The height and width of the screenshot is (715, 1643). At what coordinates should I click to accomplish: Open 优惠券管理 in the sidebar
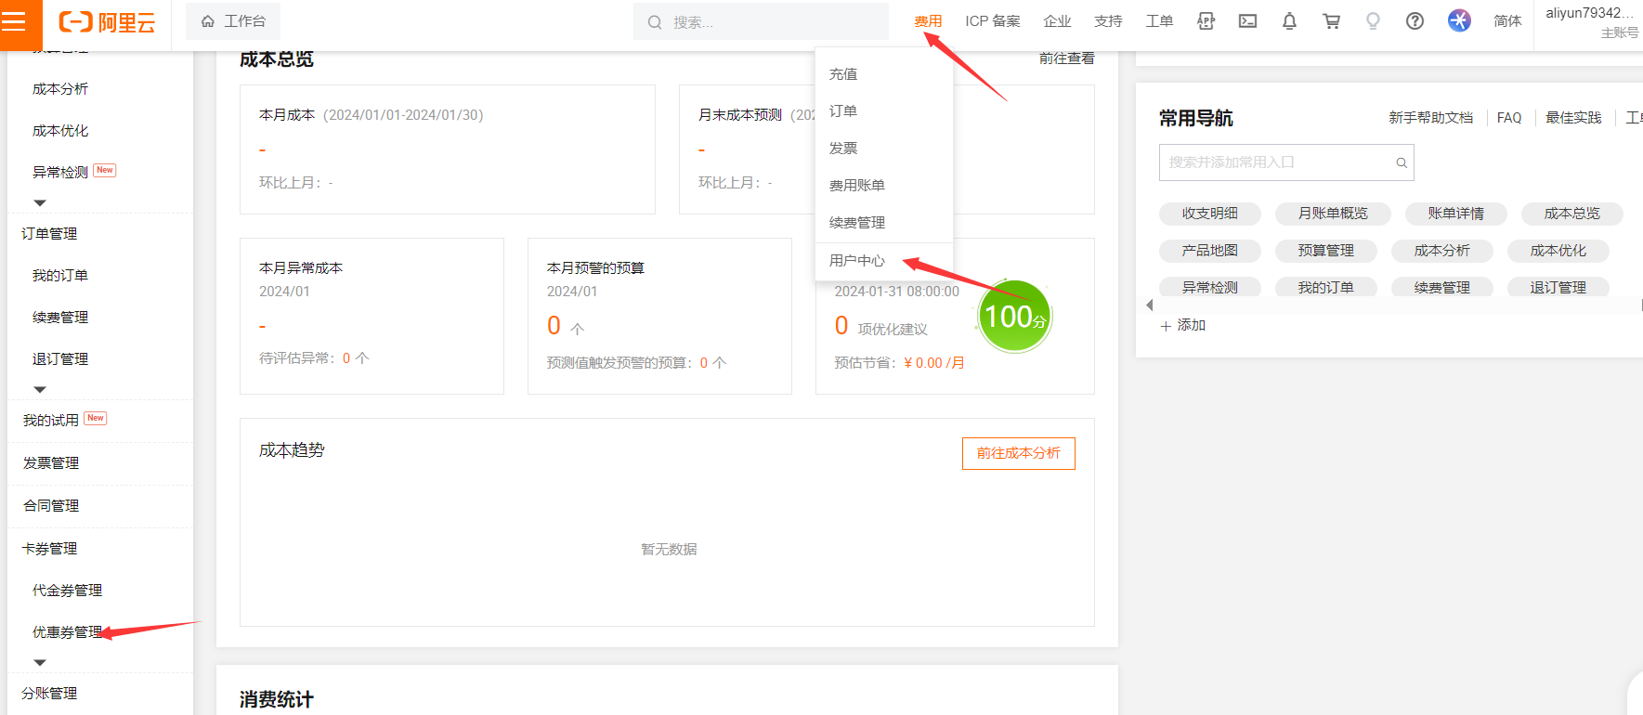pos(67,632)
